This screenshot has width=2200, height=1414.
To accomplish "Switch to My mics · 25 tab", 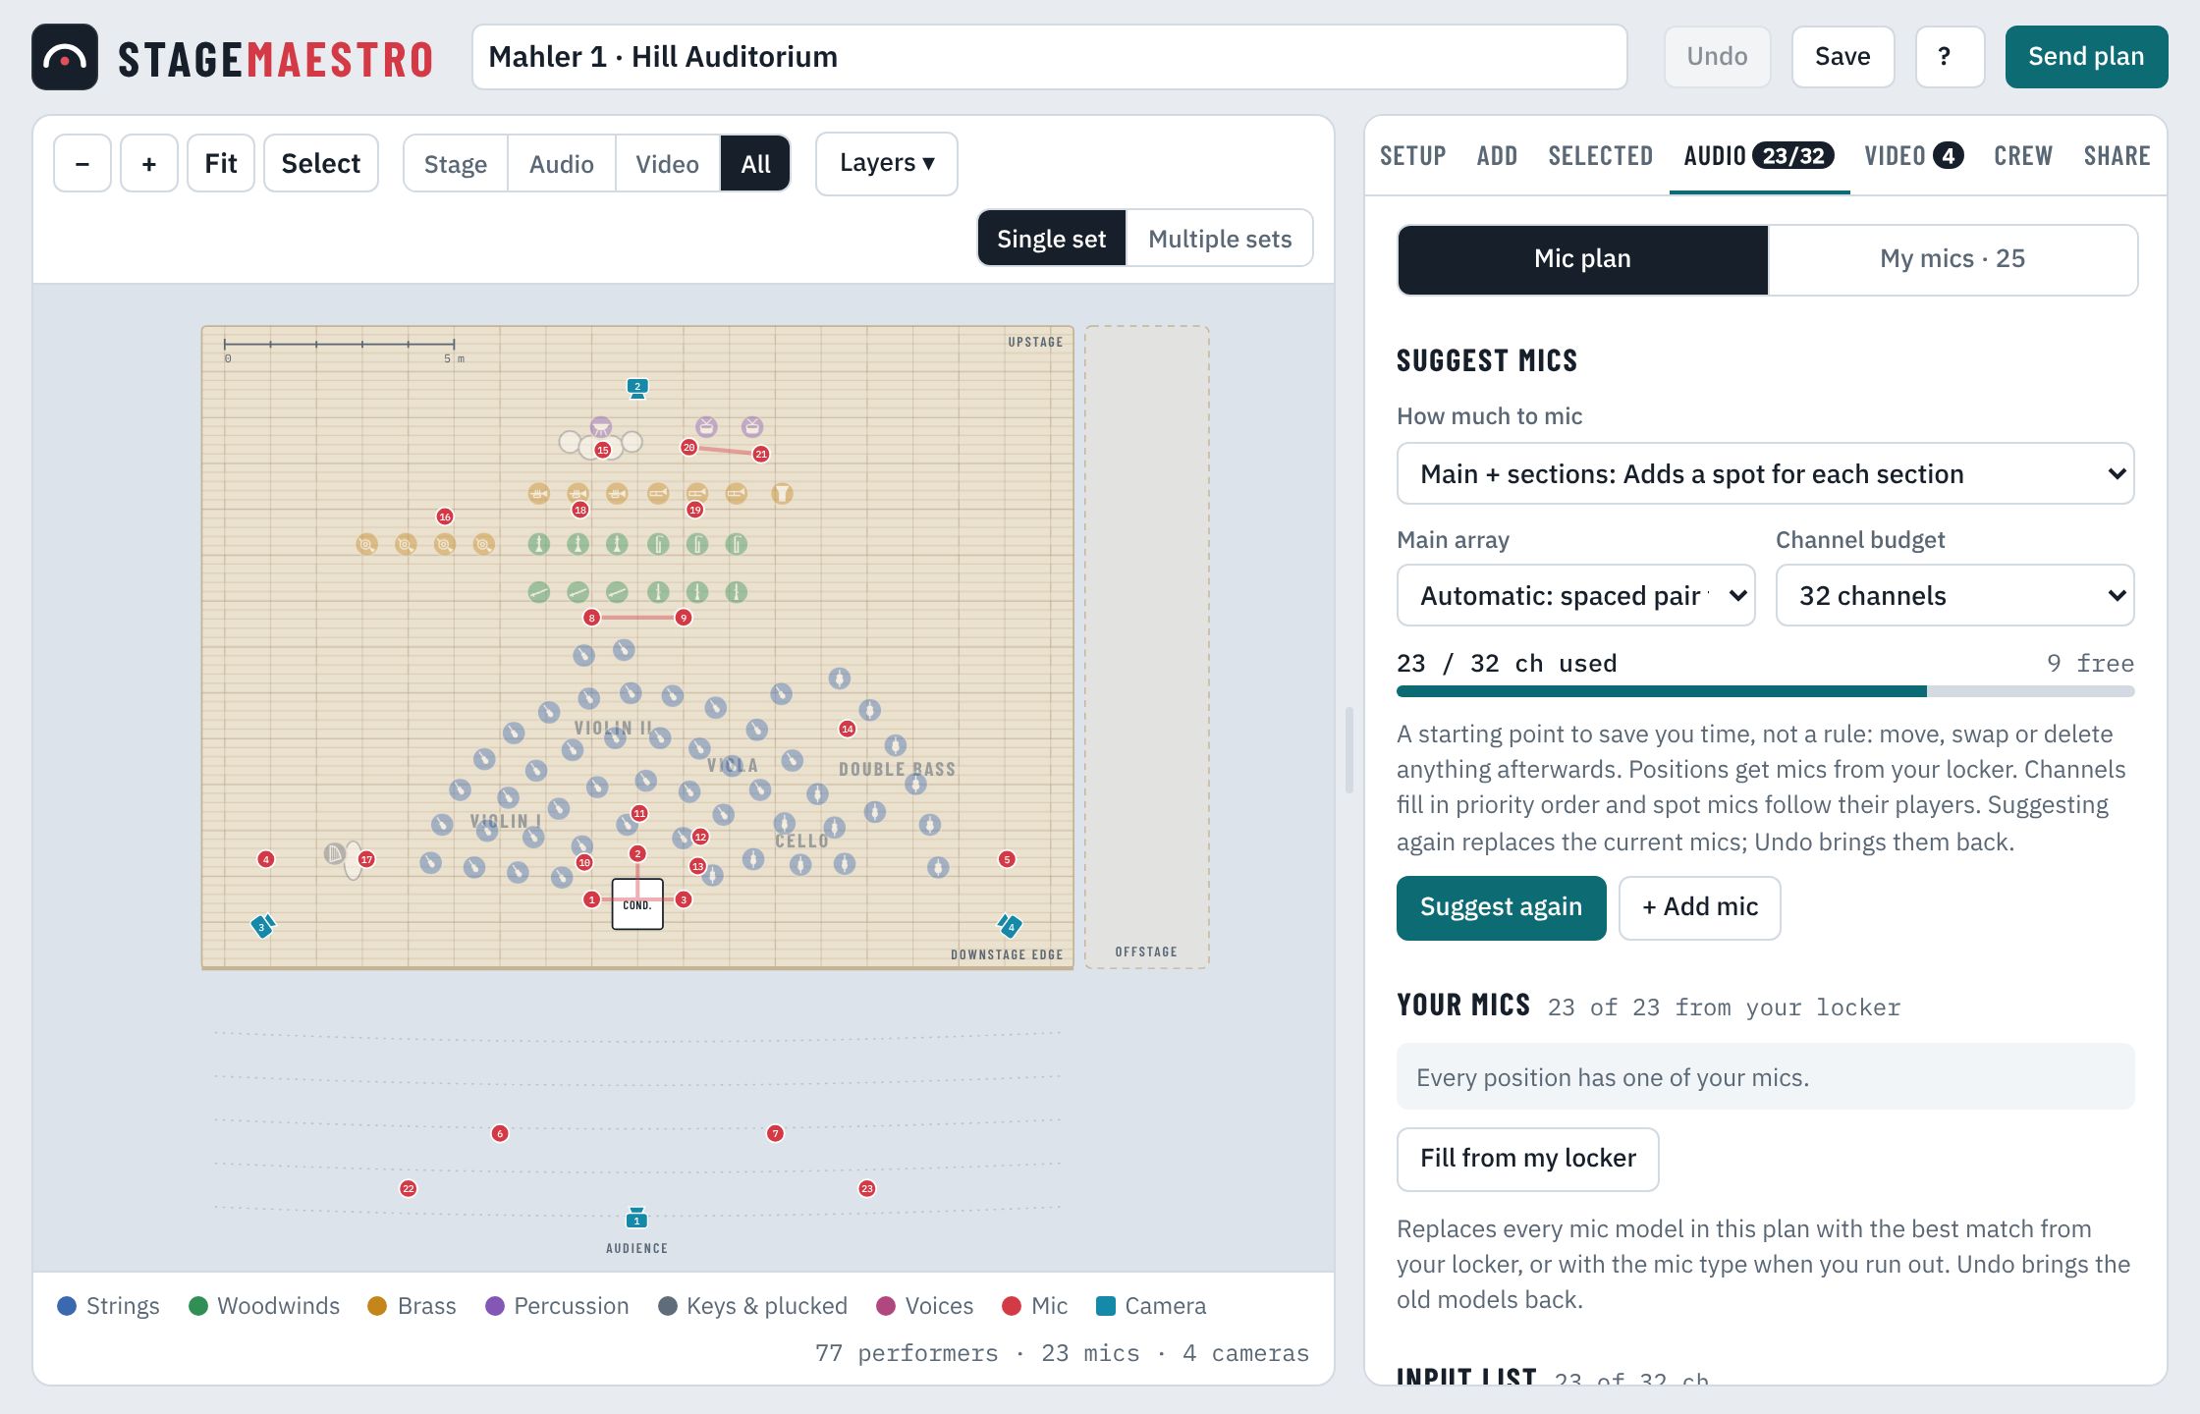I will 1952,259.
